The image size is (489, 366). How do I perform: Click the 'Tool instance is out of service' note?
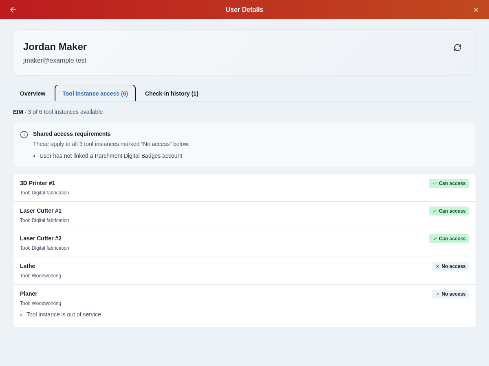click(x=64, y=314)
